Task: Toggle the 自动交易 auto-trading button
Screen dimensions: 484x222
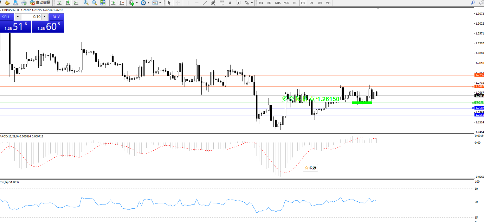Action: click(x=40, y=3)
